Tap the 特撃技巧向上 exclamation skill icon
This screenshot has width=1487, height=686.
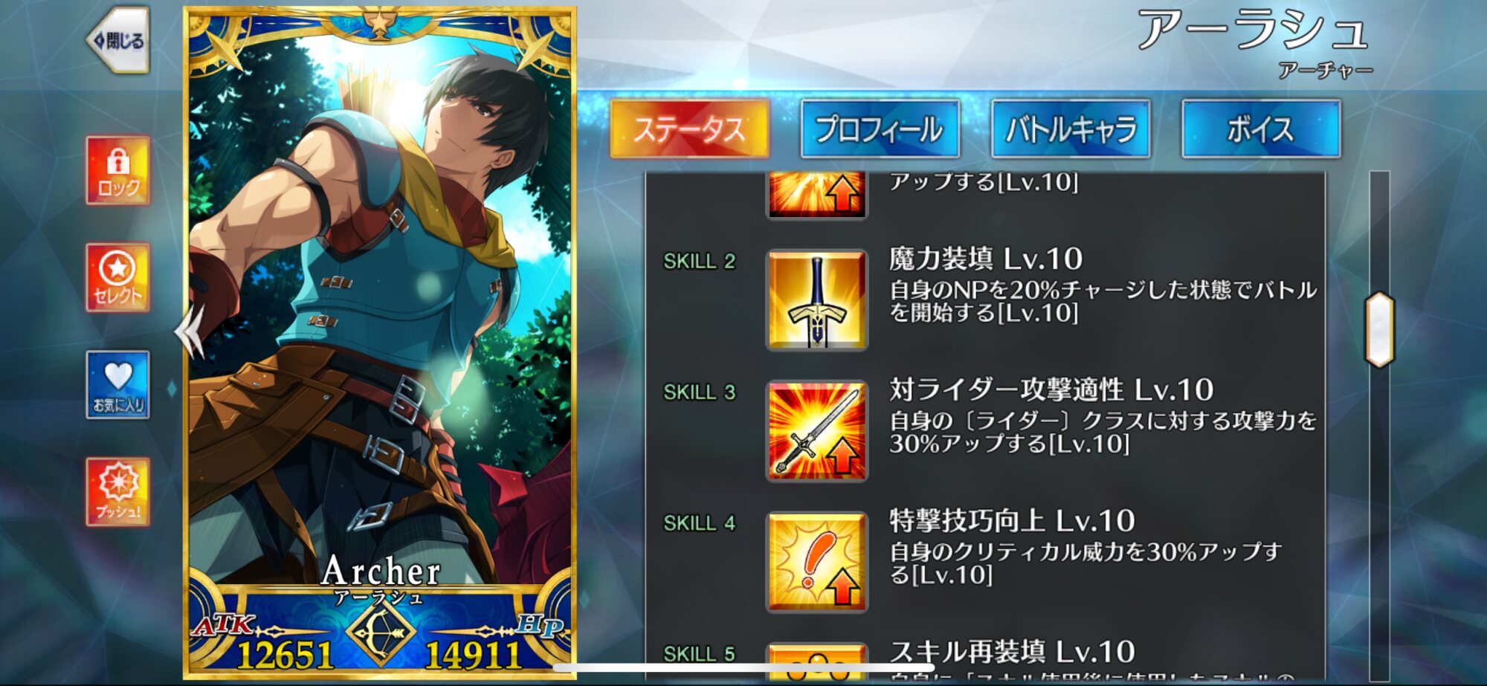[817, 562]
